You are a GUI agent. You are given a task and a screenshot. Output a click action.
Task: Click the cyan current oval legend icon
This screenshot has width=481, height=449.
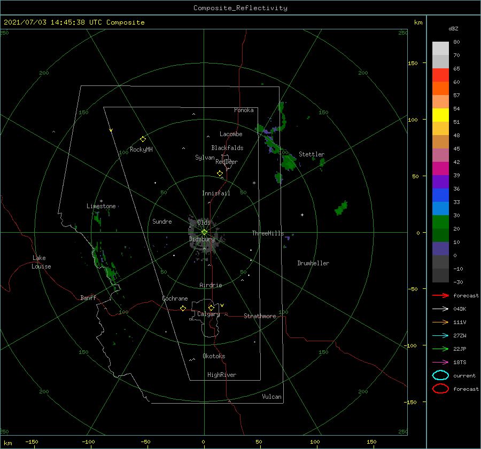440,375
